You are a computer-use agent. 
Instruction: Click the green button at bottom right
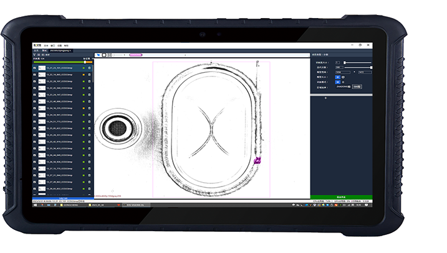click(341, 197)
